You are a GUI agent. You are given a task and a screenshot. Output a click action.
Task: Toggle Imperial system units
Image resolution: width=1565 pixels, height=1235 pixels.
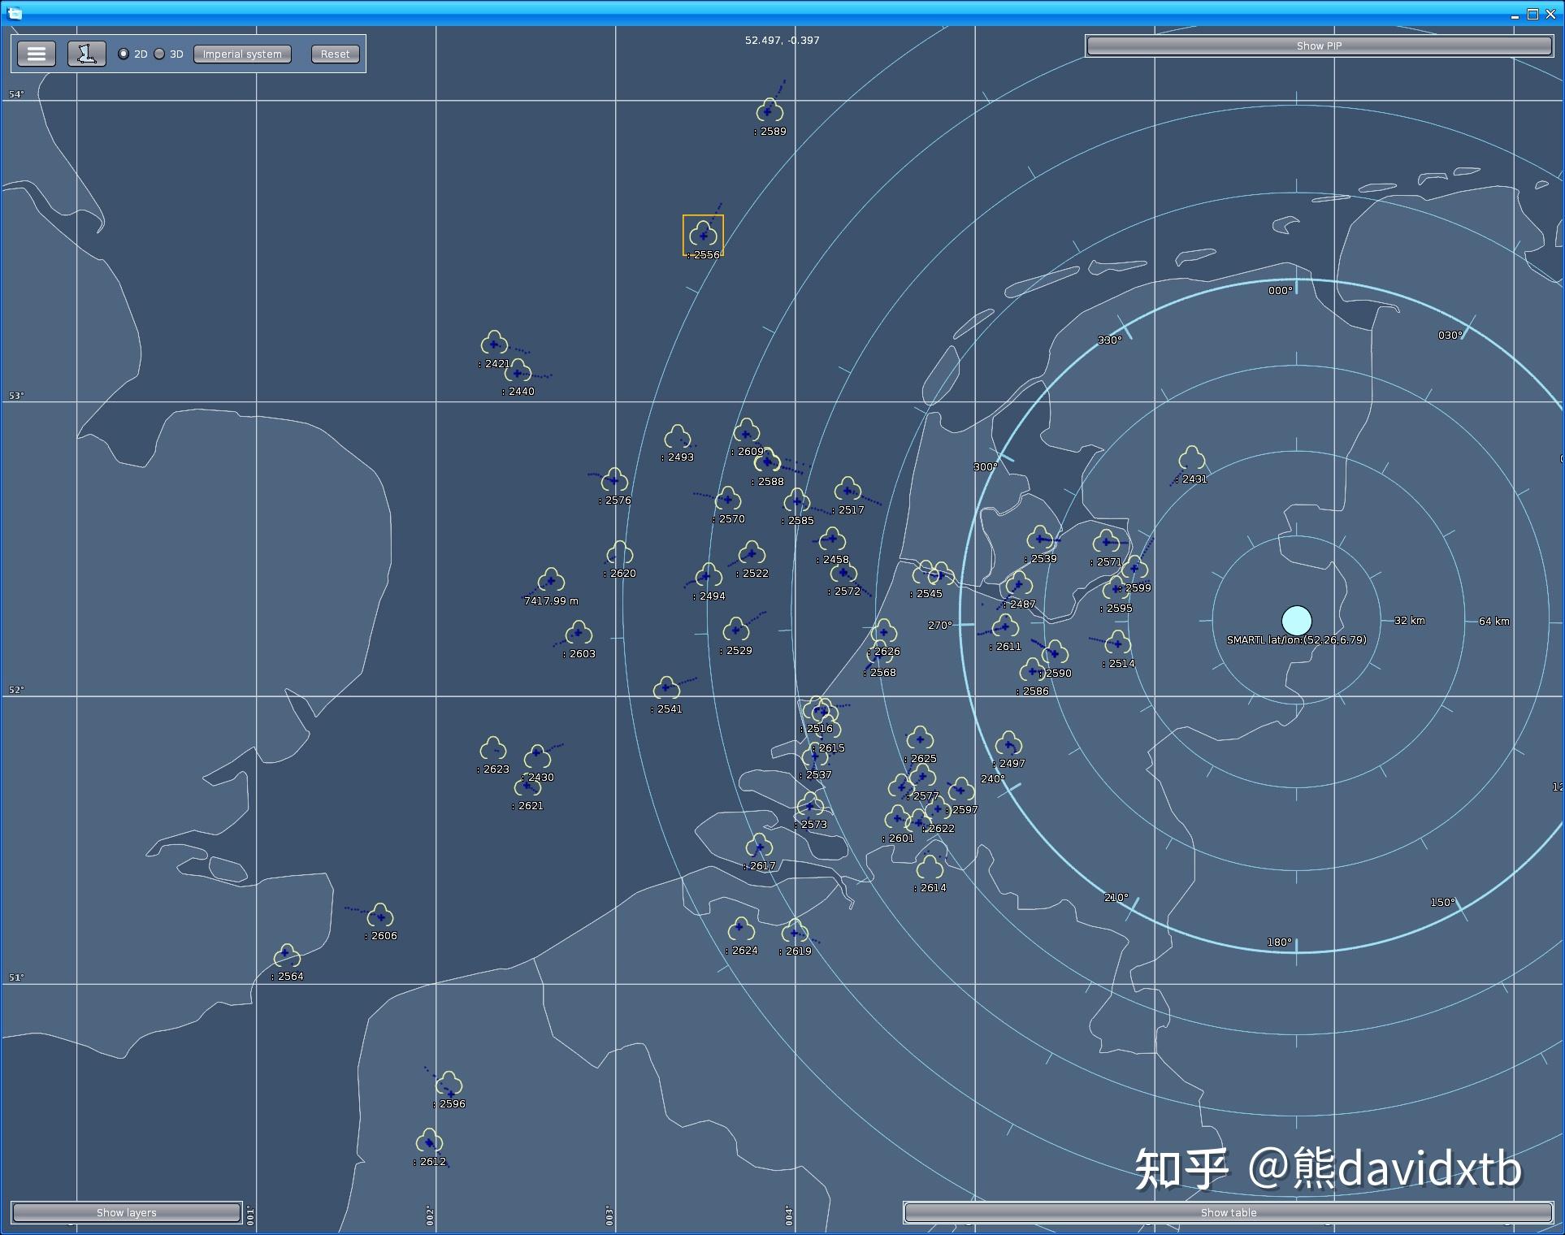pos(242,54)
